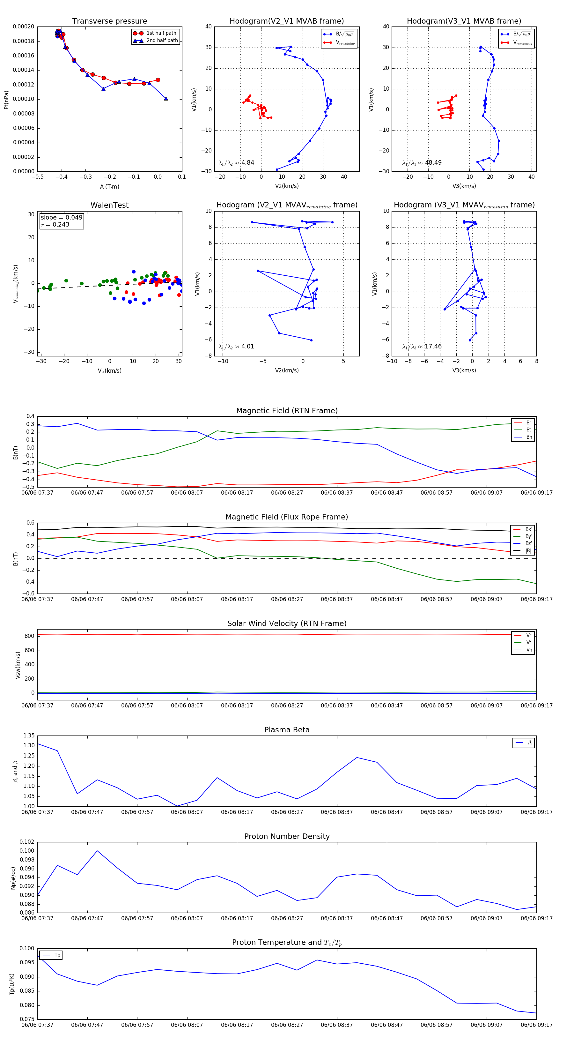This screenshot has height=1053, width=574.
Task: Click the '1st half path' legend entry
Action: [156, 33]
